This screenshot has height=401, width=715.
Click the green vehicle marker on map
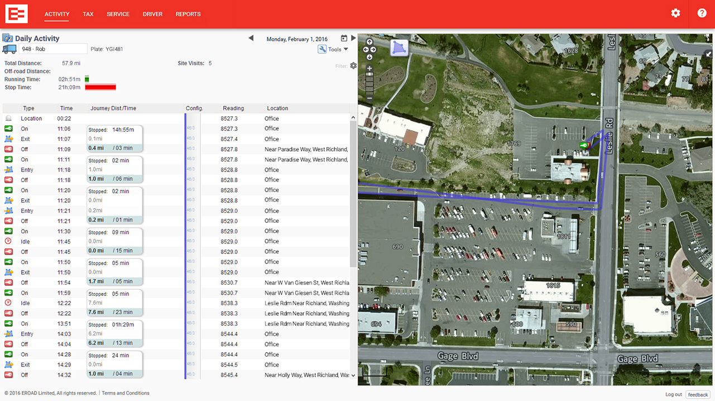(x=584, y=145)
